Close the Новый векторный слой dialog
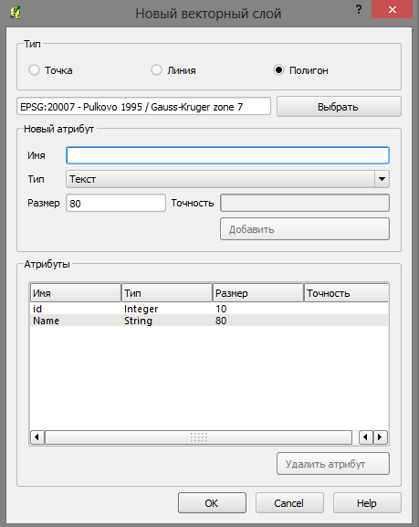This screenshot has height=527, width=419. pyautogui.click(x=393, y=9)
